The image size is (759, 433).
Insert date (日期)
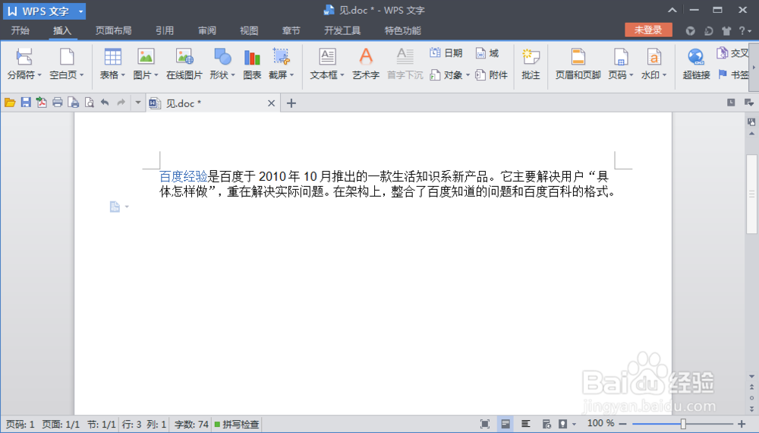coord(446,52)
